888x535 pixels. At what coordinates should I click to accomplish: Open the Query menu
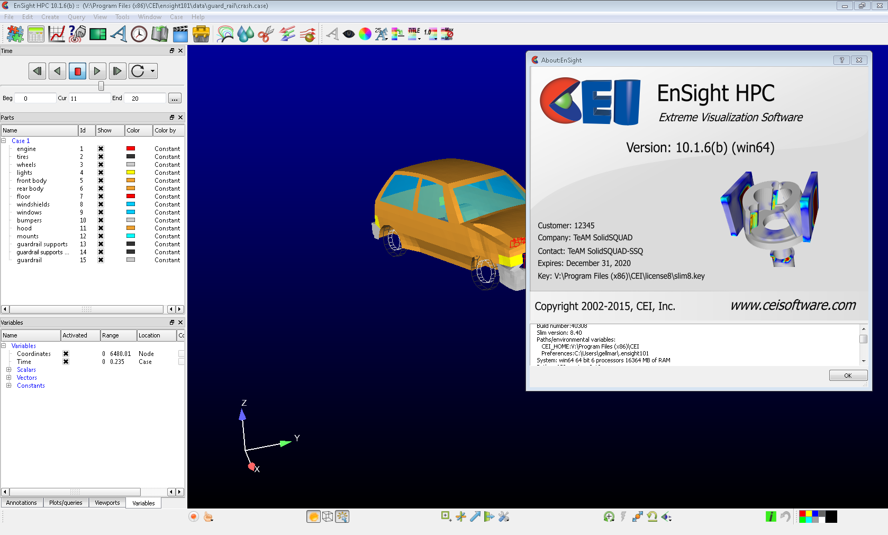(x=76, y=17)
